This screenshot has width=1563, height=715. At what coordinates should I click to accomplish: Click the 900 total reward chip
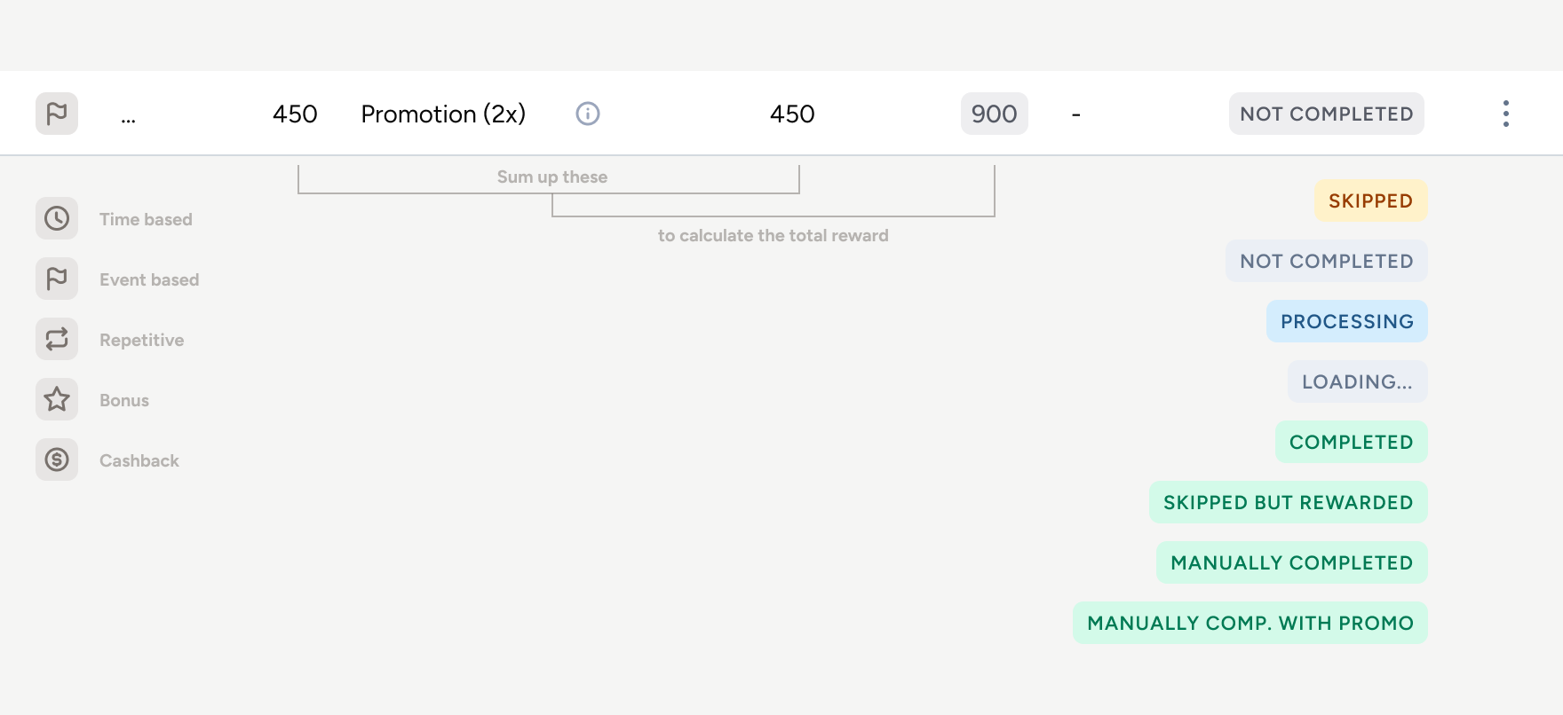[995, 114]
